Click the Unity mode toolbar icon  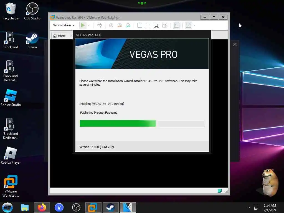click(165, 25)
